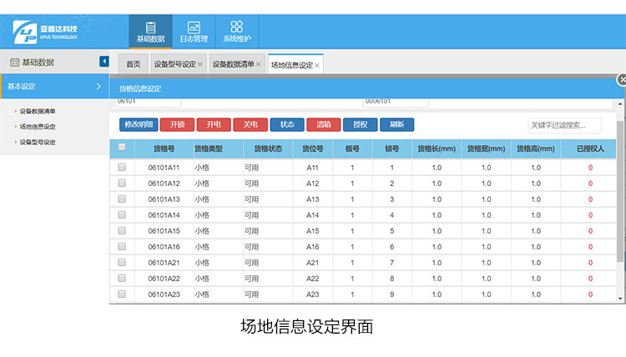Screen dimensions: 626x357
Task: Click the vertical scrollbar of the dialog
Action: [620, 192]
